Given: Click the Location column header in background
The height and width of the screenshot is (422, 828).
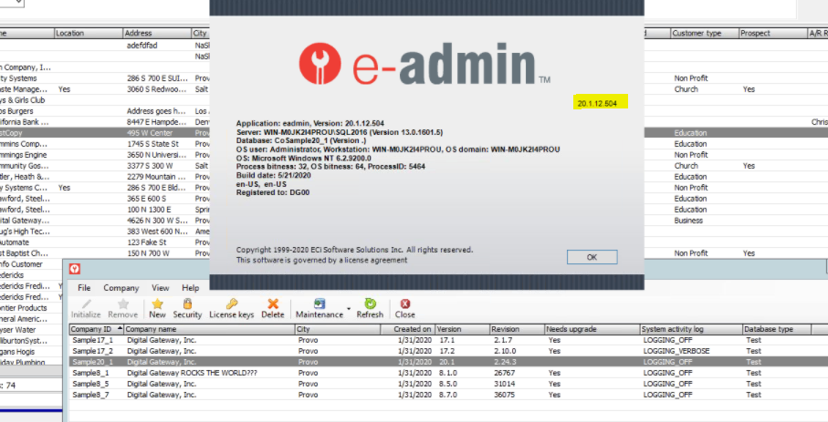Looking at the screenshot, I should (x=89, y=33).
